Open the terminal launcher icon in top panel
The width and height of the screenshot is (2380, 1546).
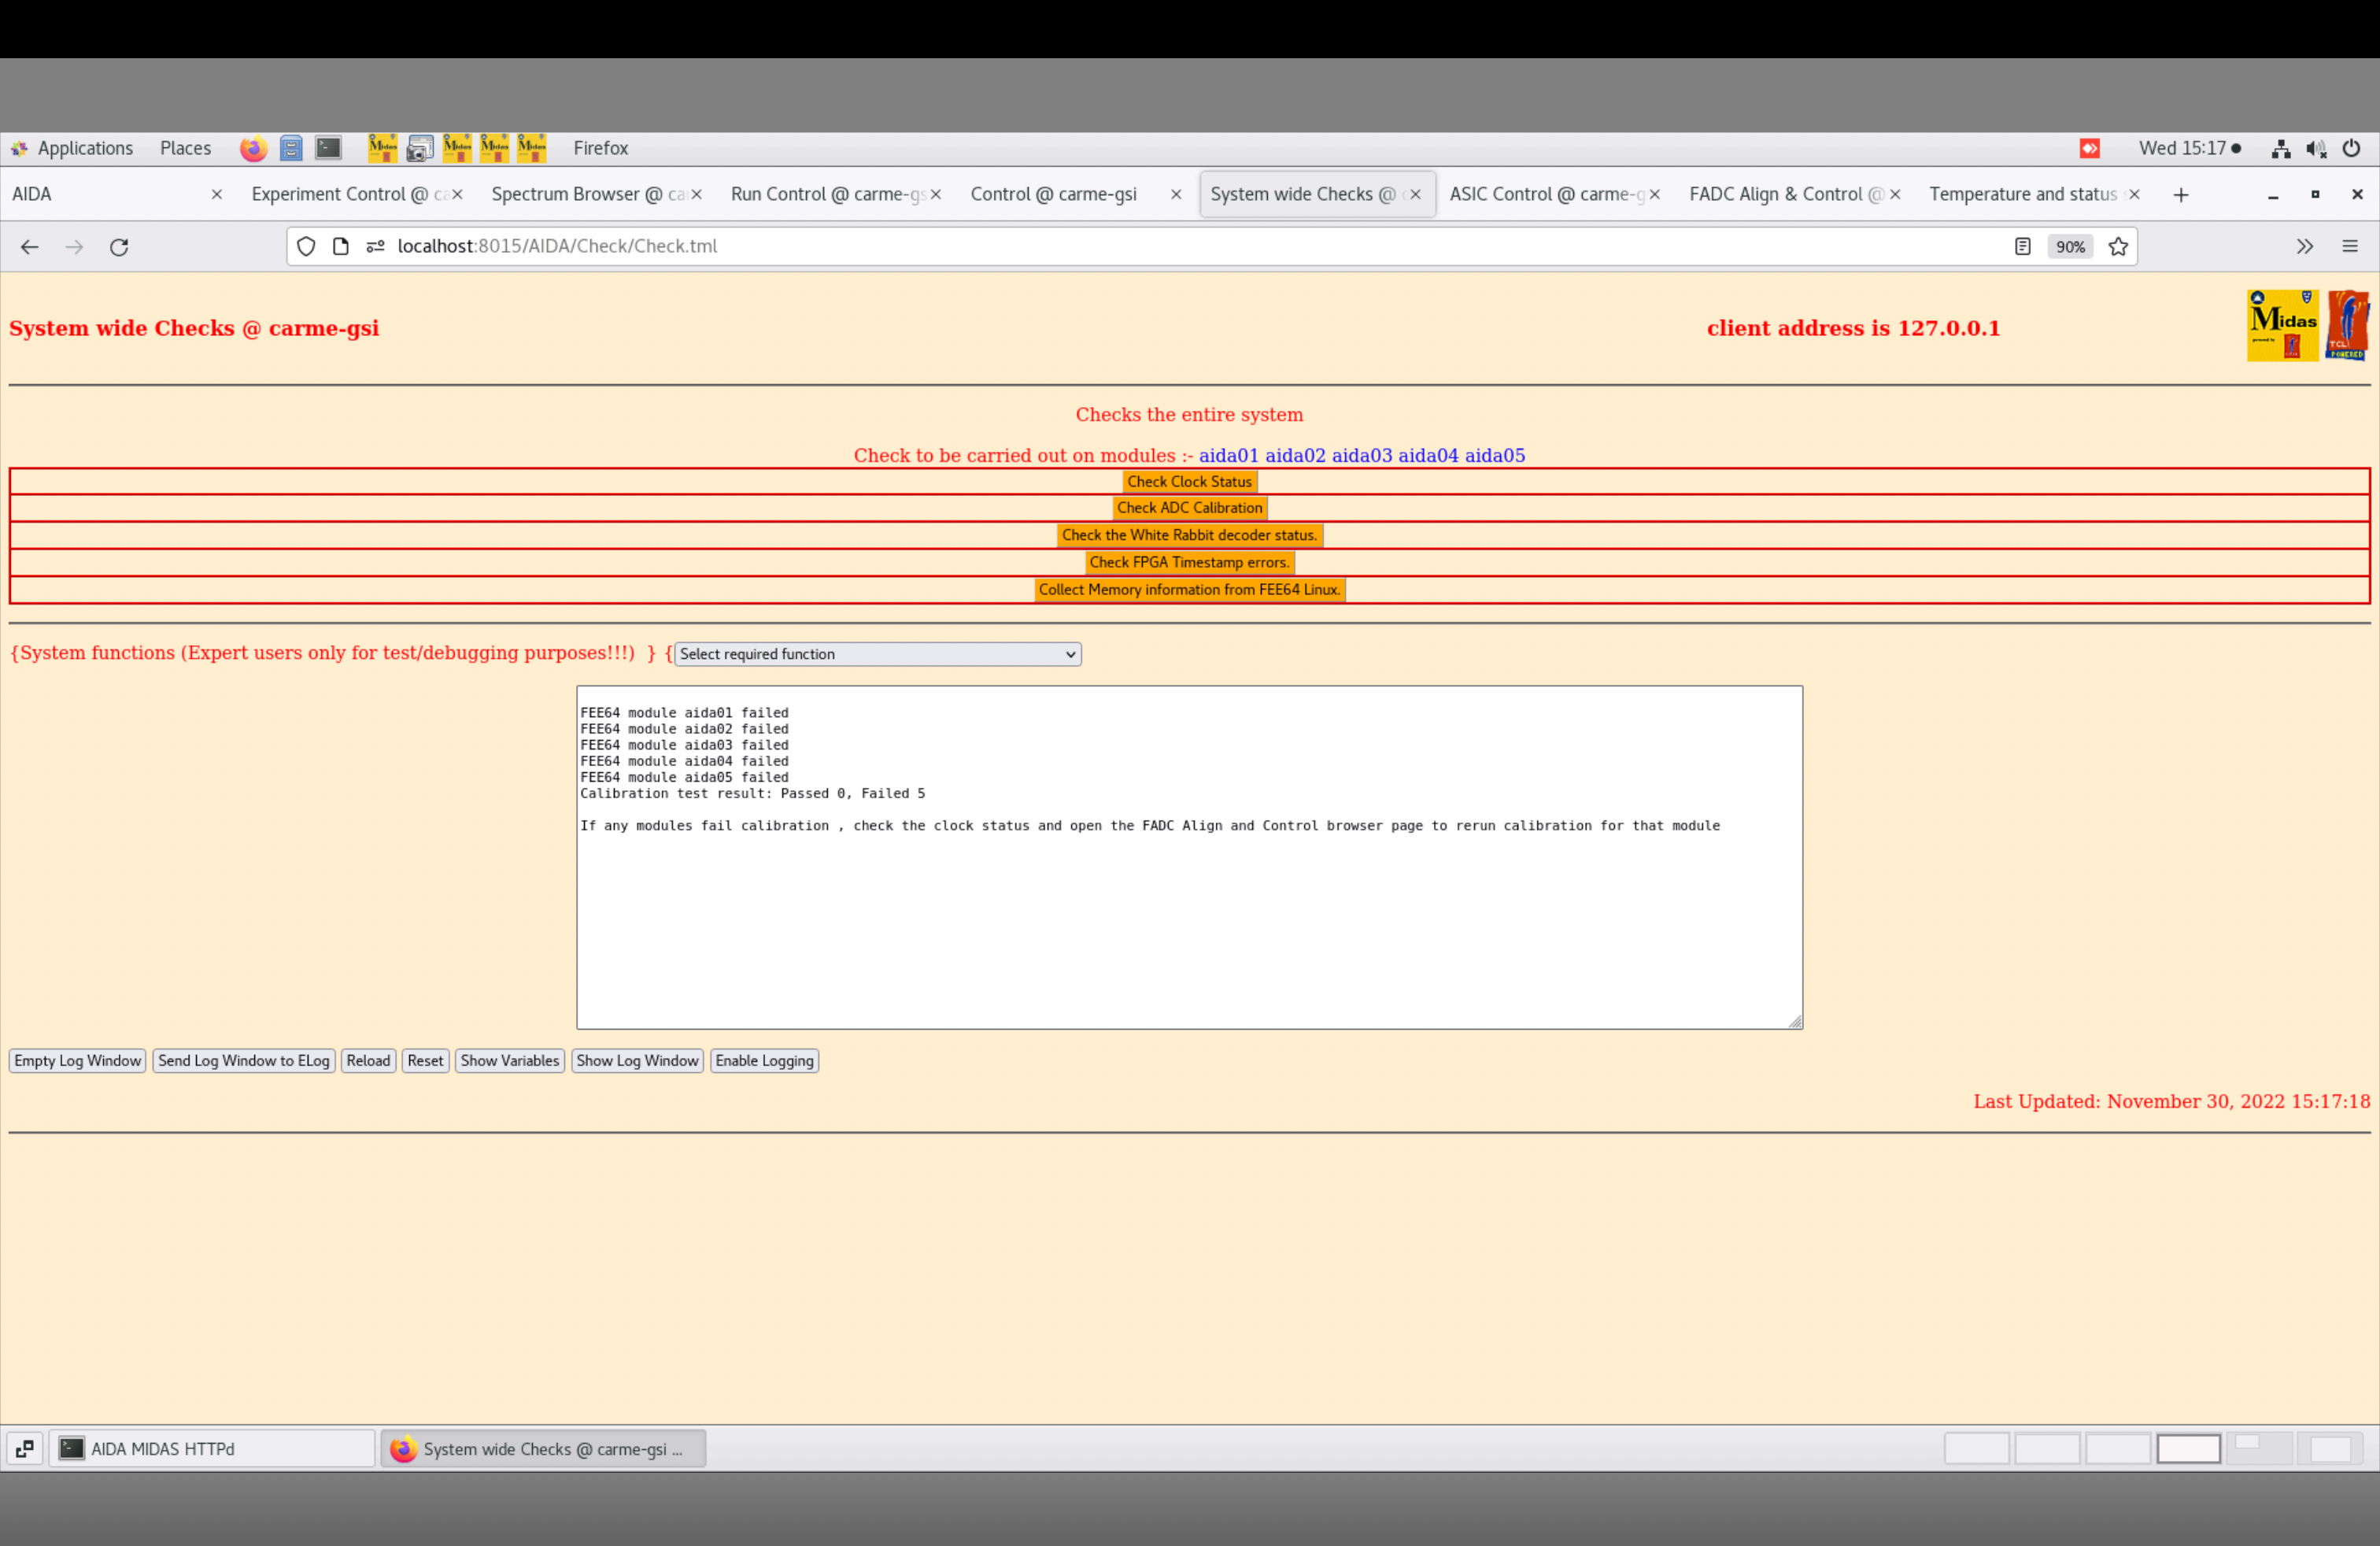pos(328,148)
